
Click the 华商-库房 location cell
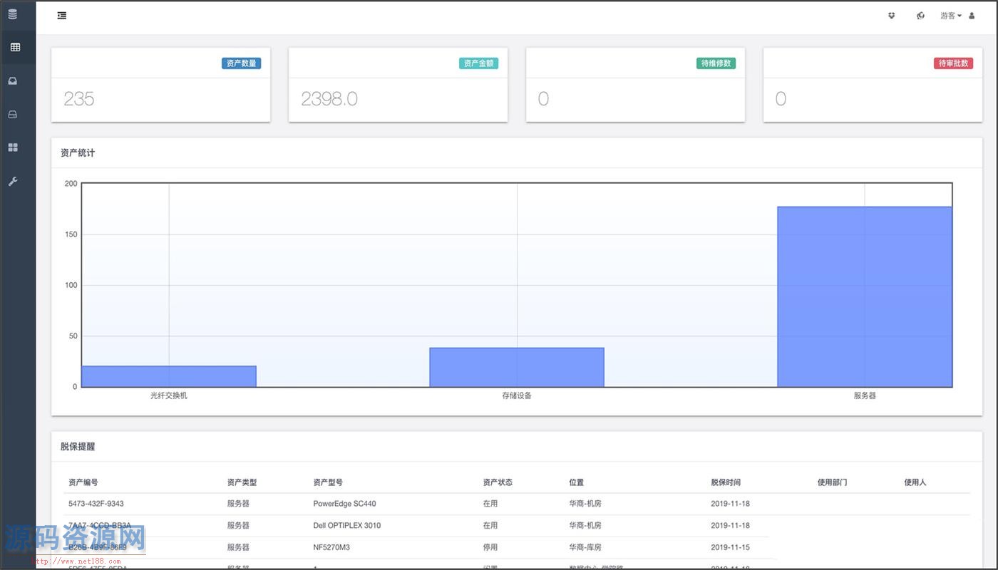point(585,548)
